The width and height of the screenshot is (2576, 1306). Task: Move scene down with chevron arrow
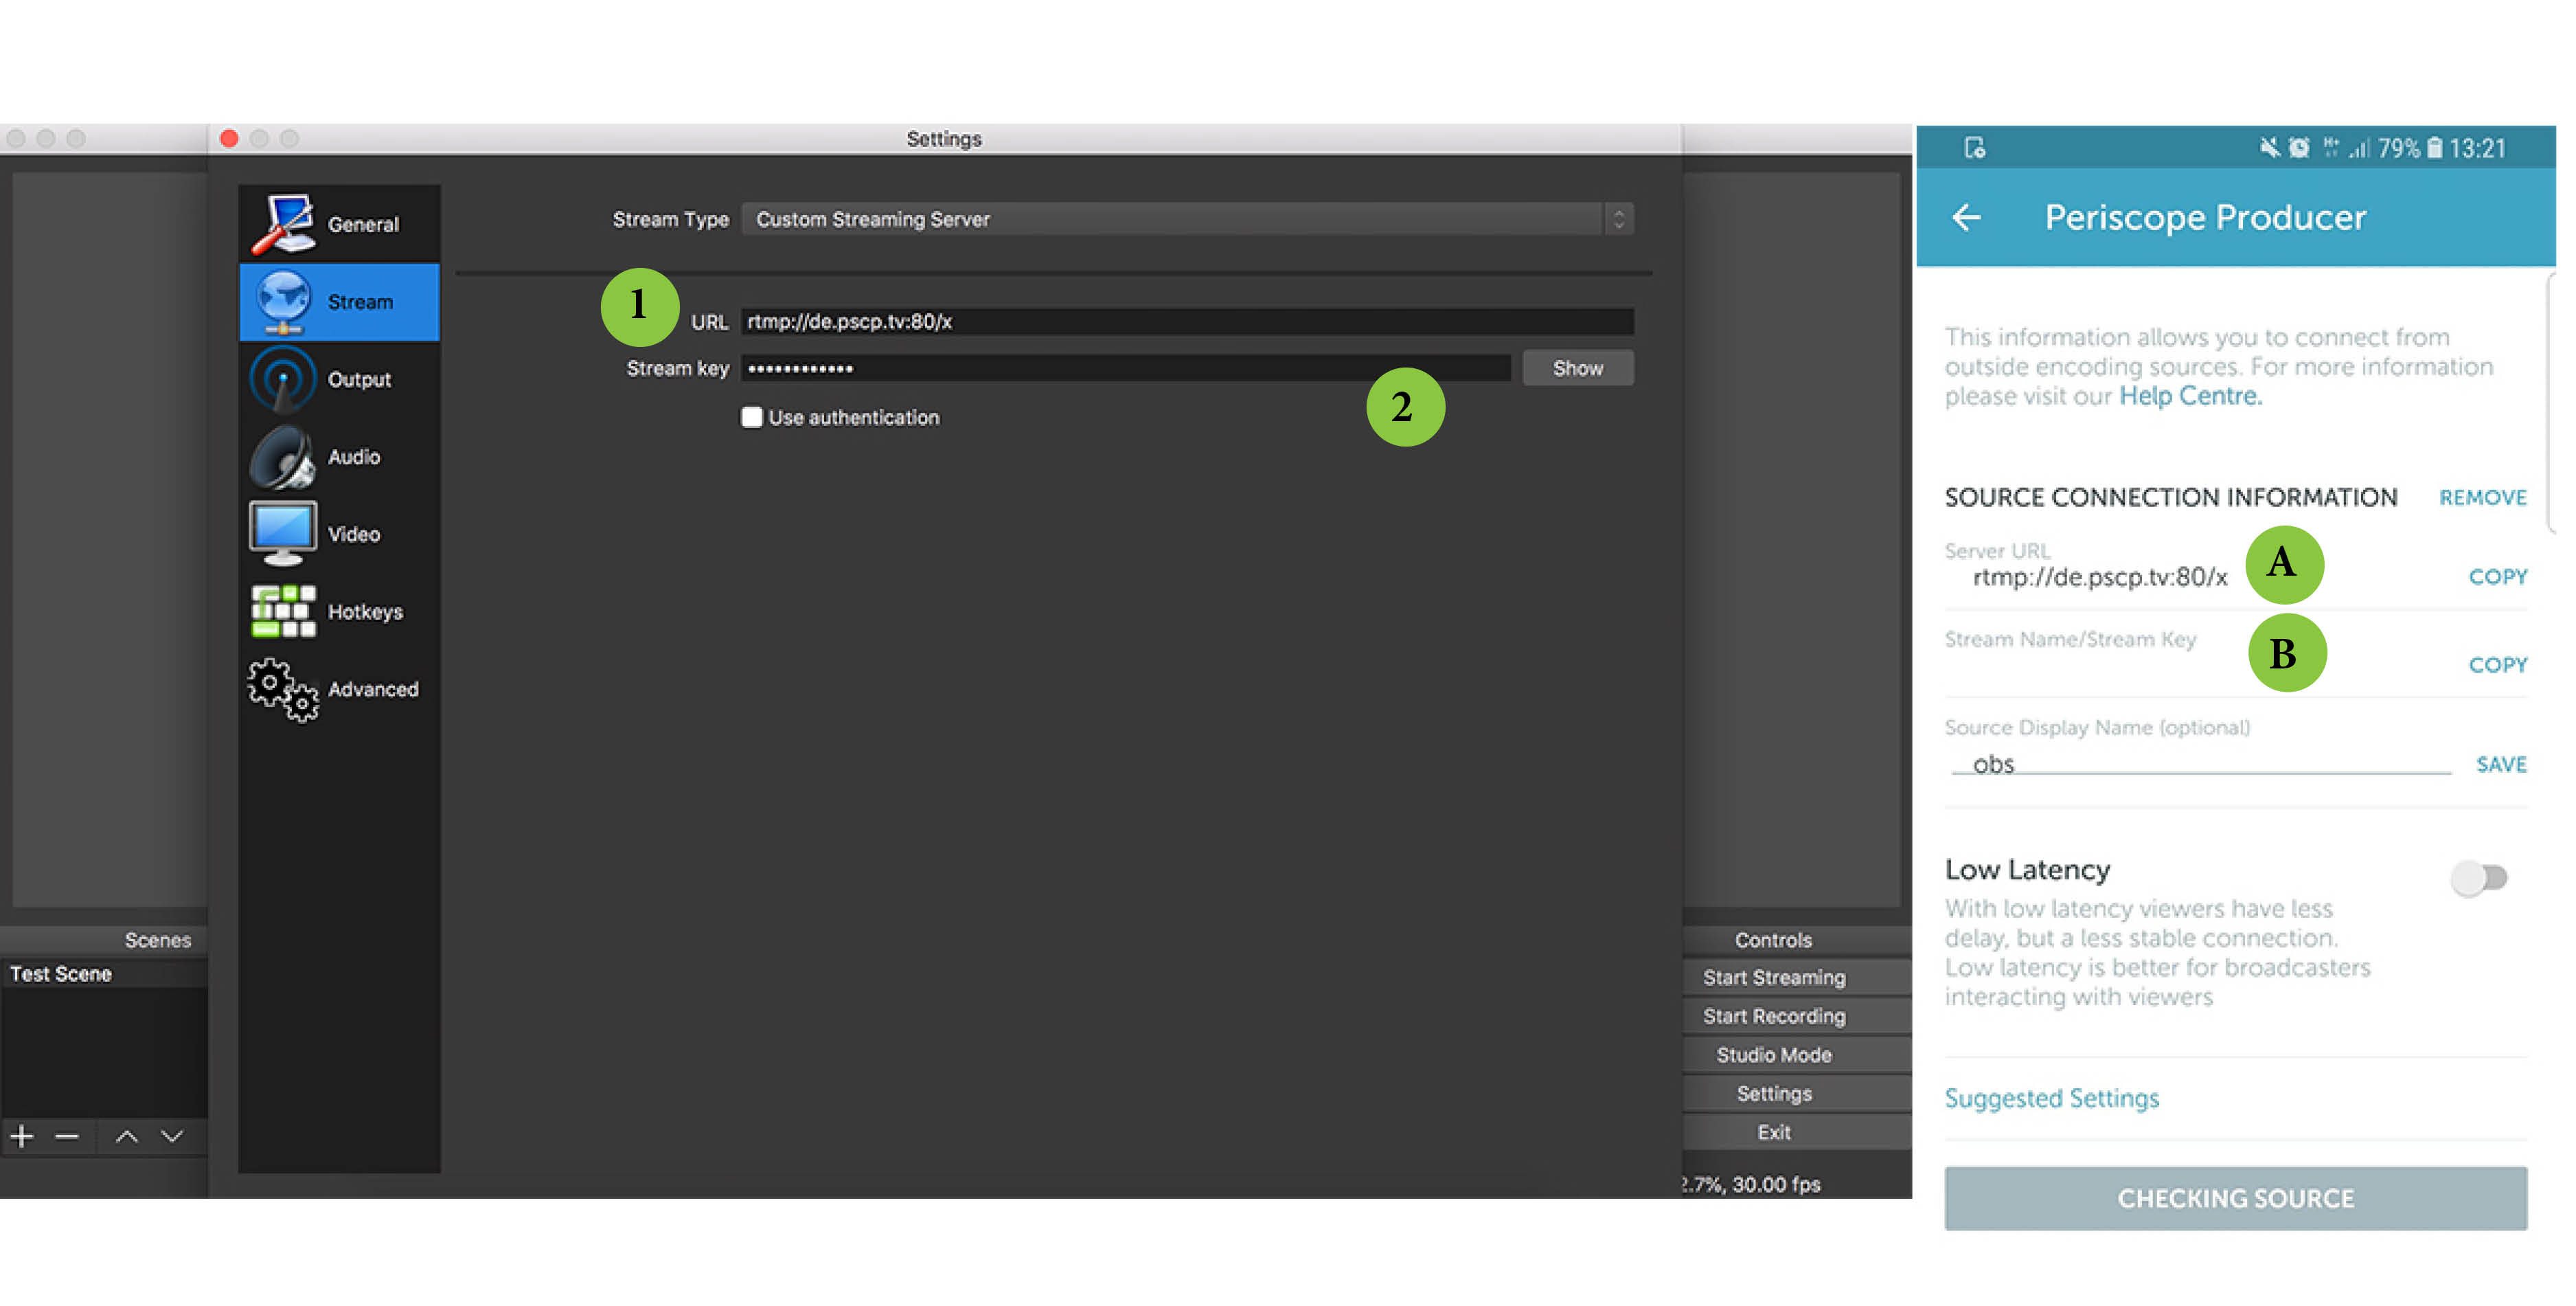[172, 1136]
